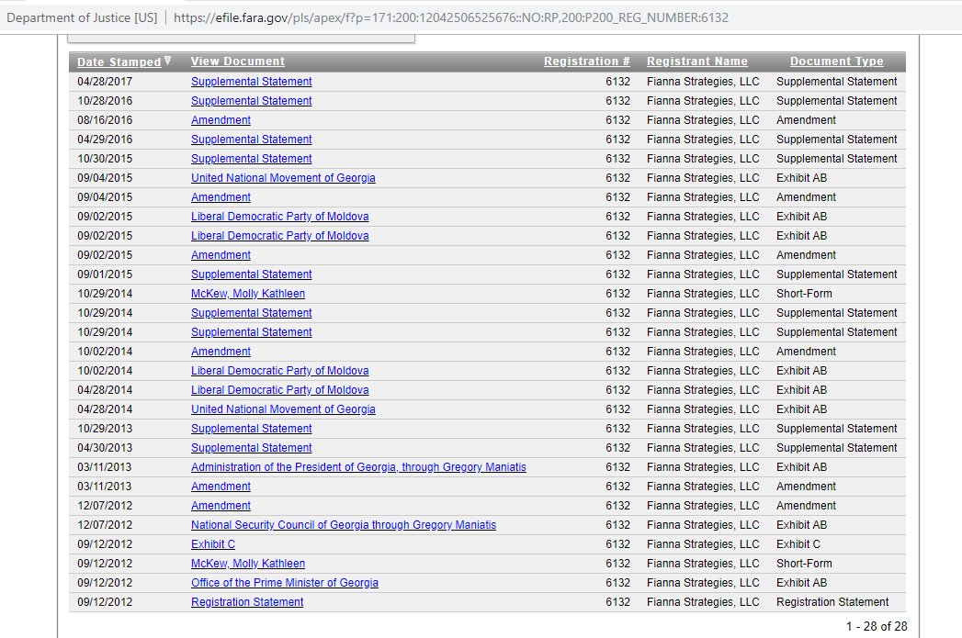Select Amendment type cell in 08/16/2016 row
This screenshot has height=638, width=962.
[x=806, y=120]
